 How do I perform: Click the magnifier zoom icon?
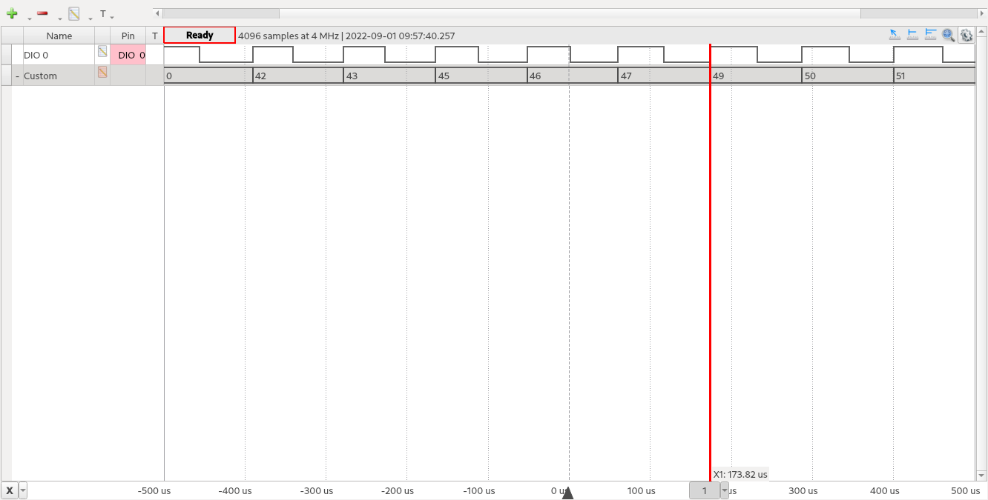pyautogui.click(x=948, y=35)
